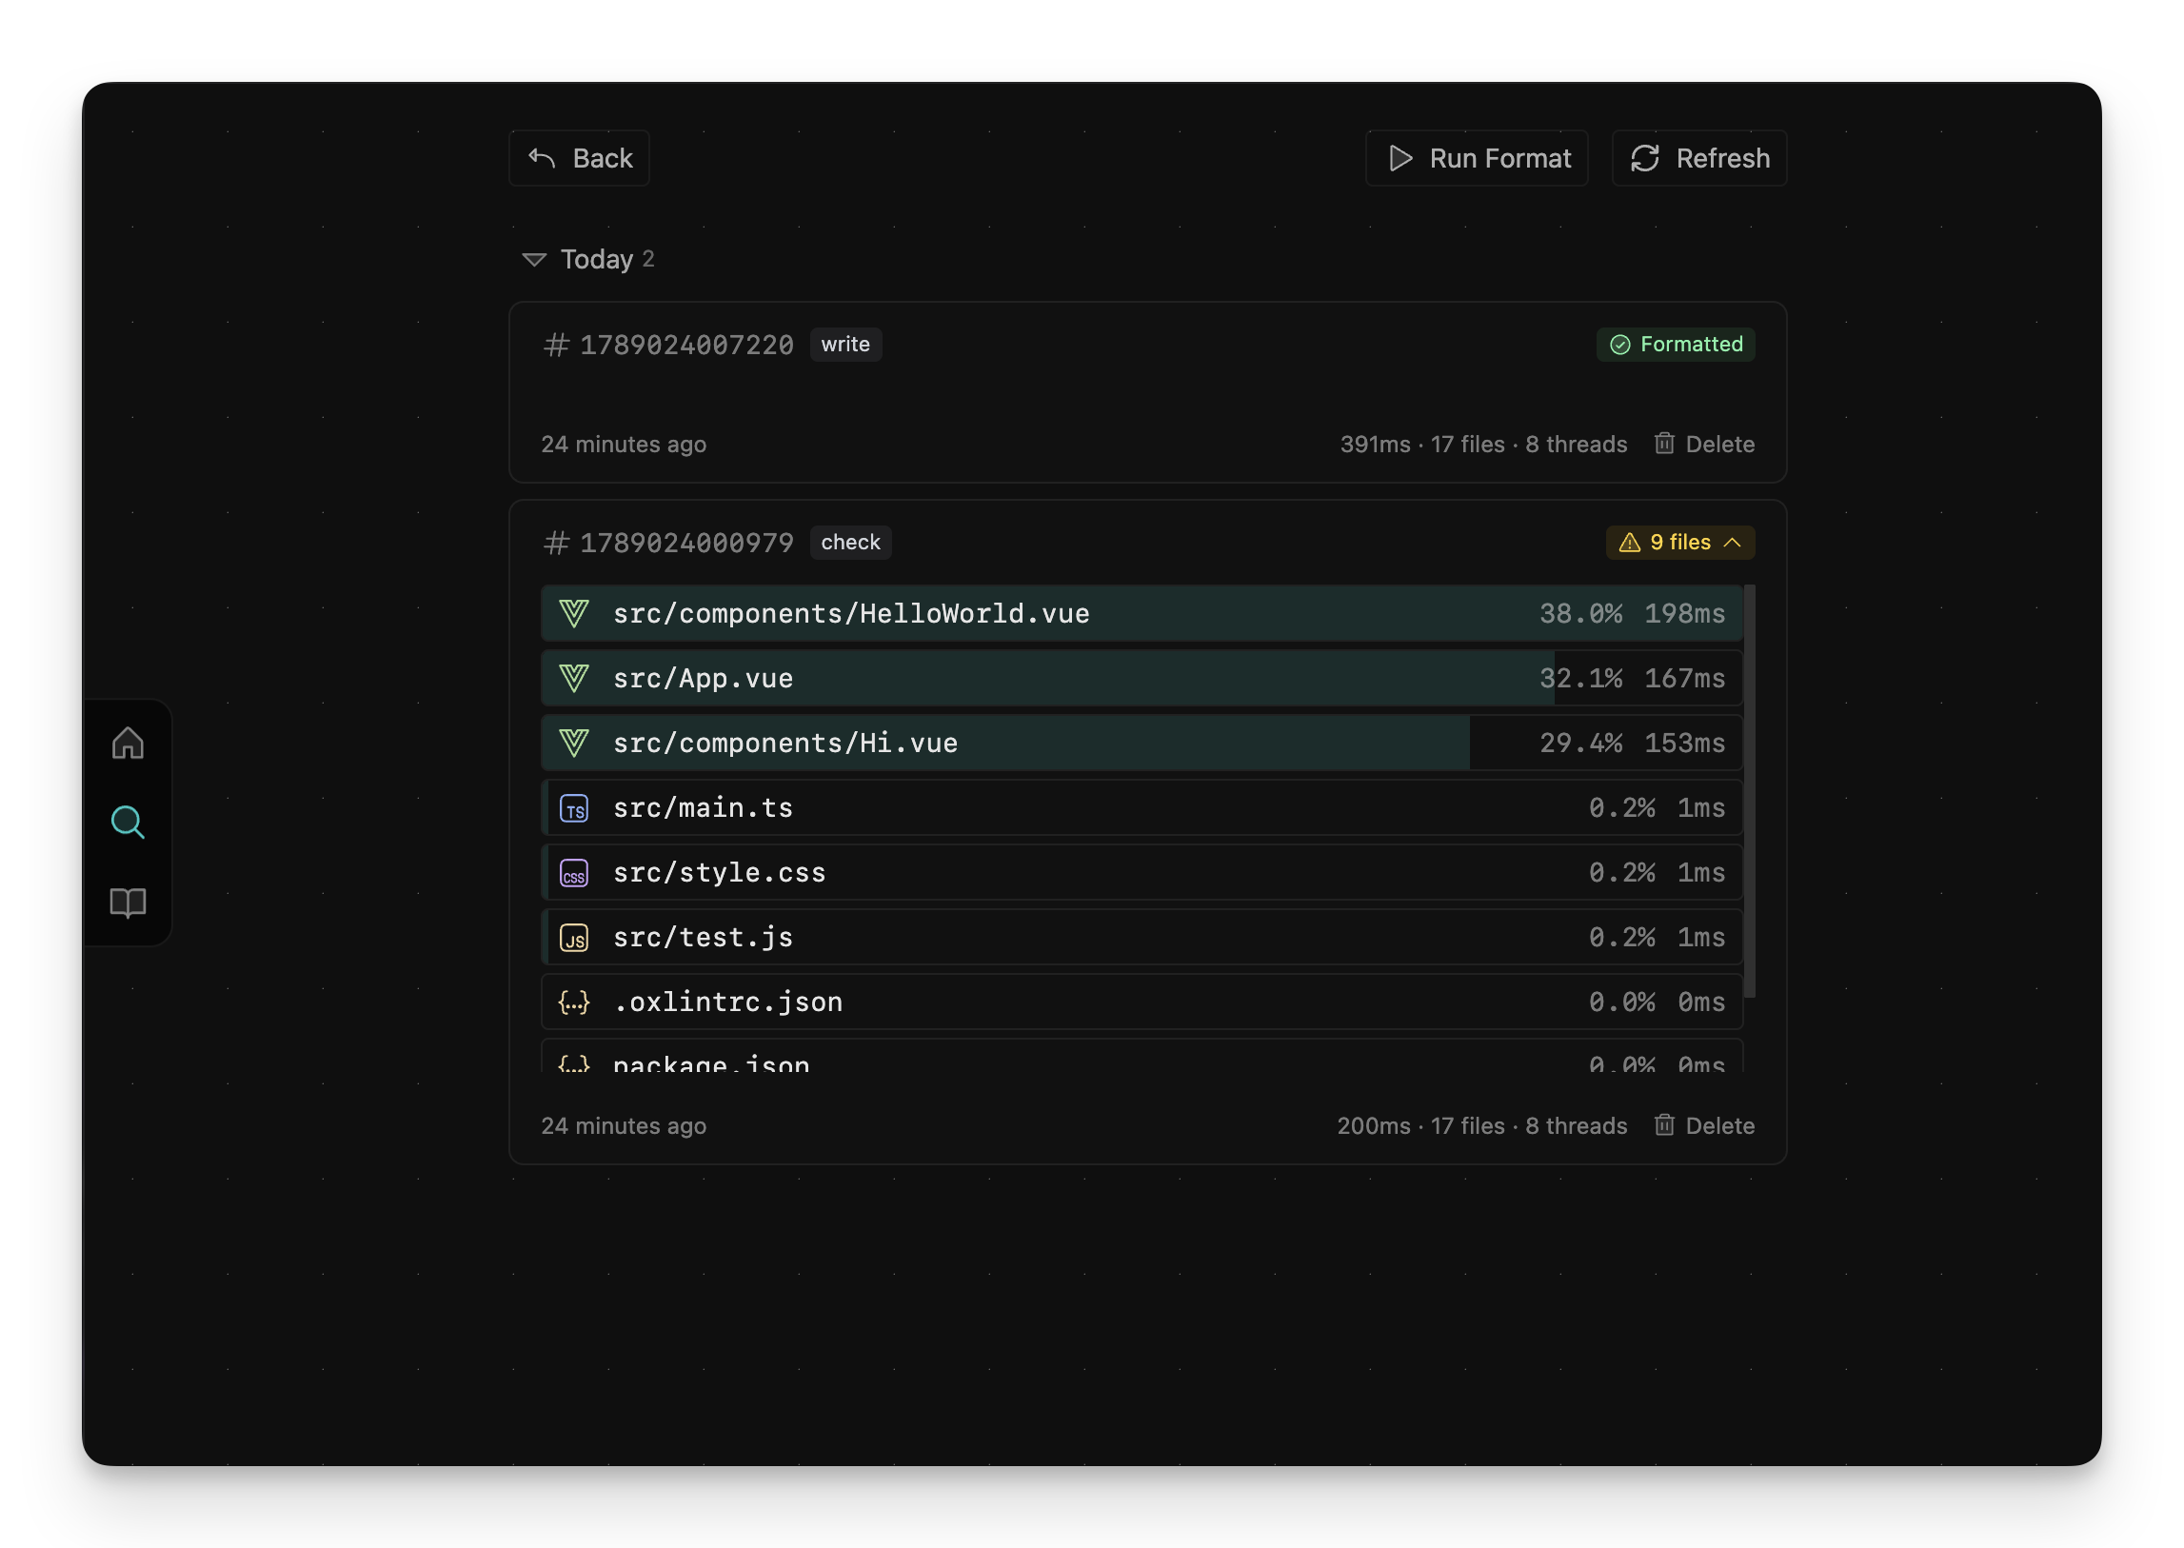Select src/components/HelloWorld.vue row
2184x1548 pixels.
point(1142,613)
